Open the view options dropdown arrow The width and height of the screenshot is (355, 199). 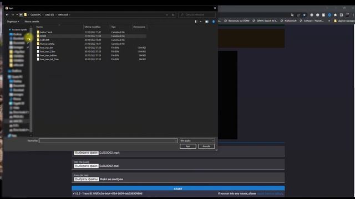(x=201, y=22)
